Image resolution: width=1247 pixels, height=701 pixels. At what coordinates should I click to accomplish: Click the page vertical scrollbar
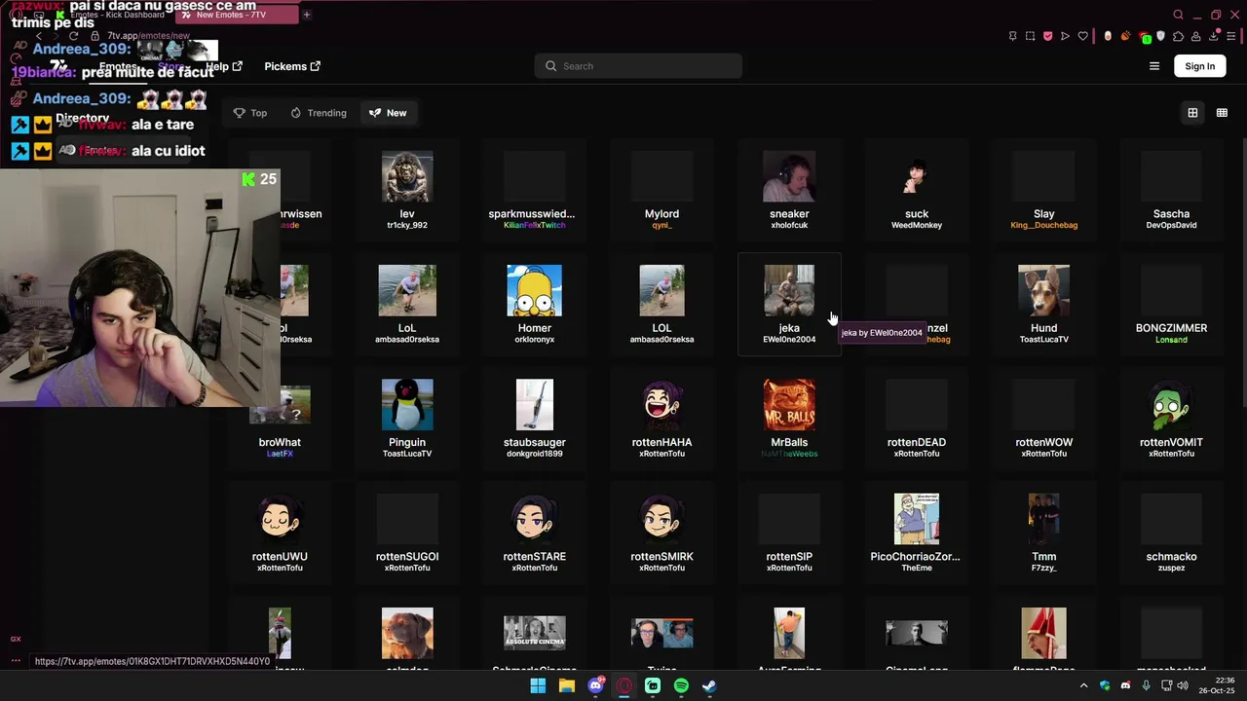[1244, 273]
